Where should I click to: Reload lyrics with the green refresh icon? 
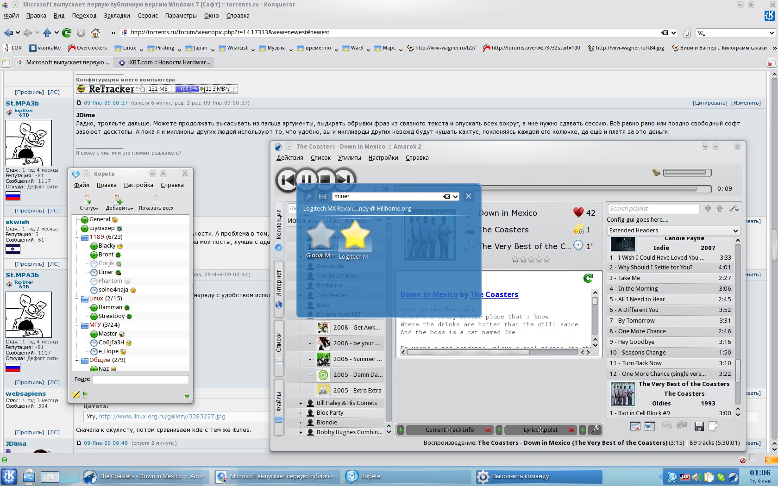point(588,278)
